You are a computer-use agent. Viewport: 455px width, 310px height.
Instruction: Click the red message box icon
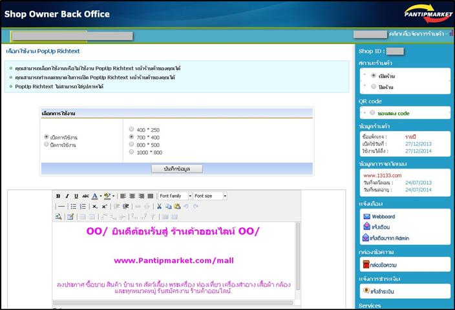[x=366, y=265]
